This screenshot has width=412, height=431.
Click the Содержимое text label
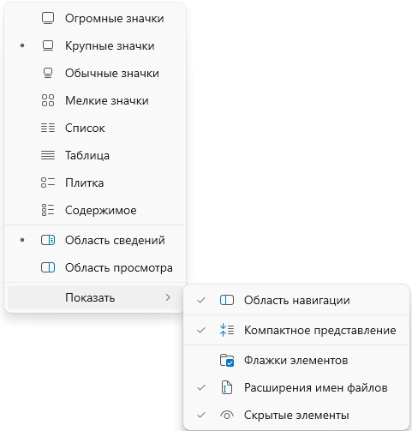click(101, 210)
